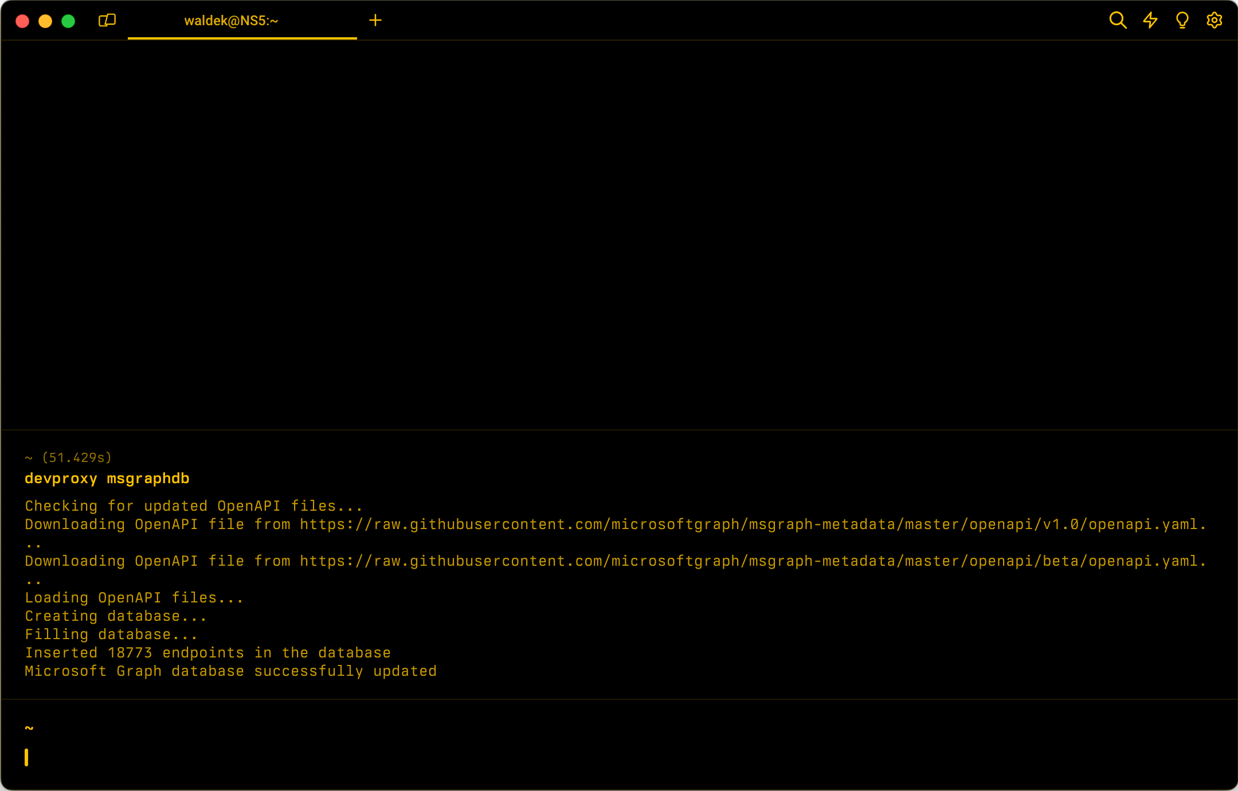The image size is (1238, 791).
Task: Select the devproxy msgraphdb command text
Action: pos(107,479)
